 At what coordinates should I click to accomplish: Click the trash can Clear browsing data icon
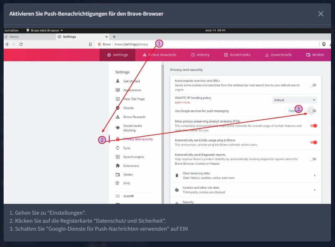tap(177, 176)
